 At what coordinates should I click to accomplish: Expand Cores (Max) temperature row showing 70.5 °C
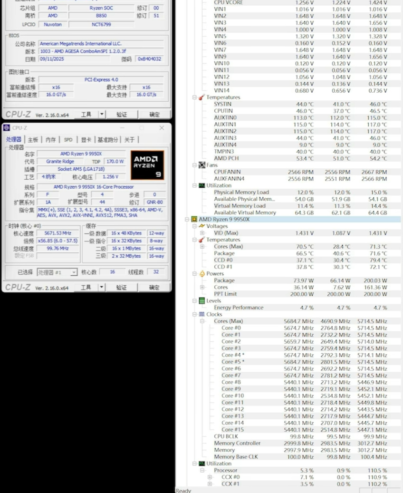(x=202, y=246)
